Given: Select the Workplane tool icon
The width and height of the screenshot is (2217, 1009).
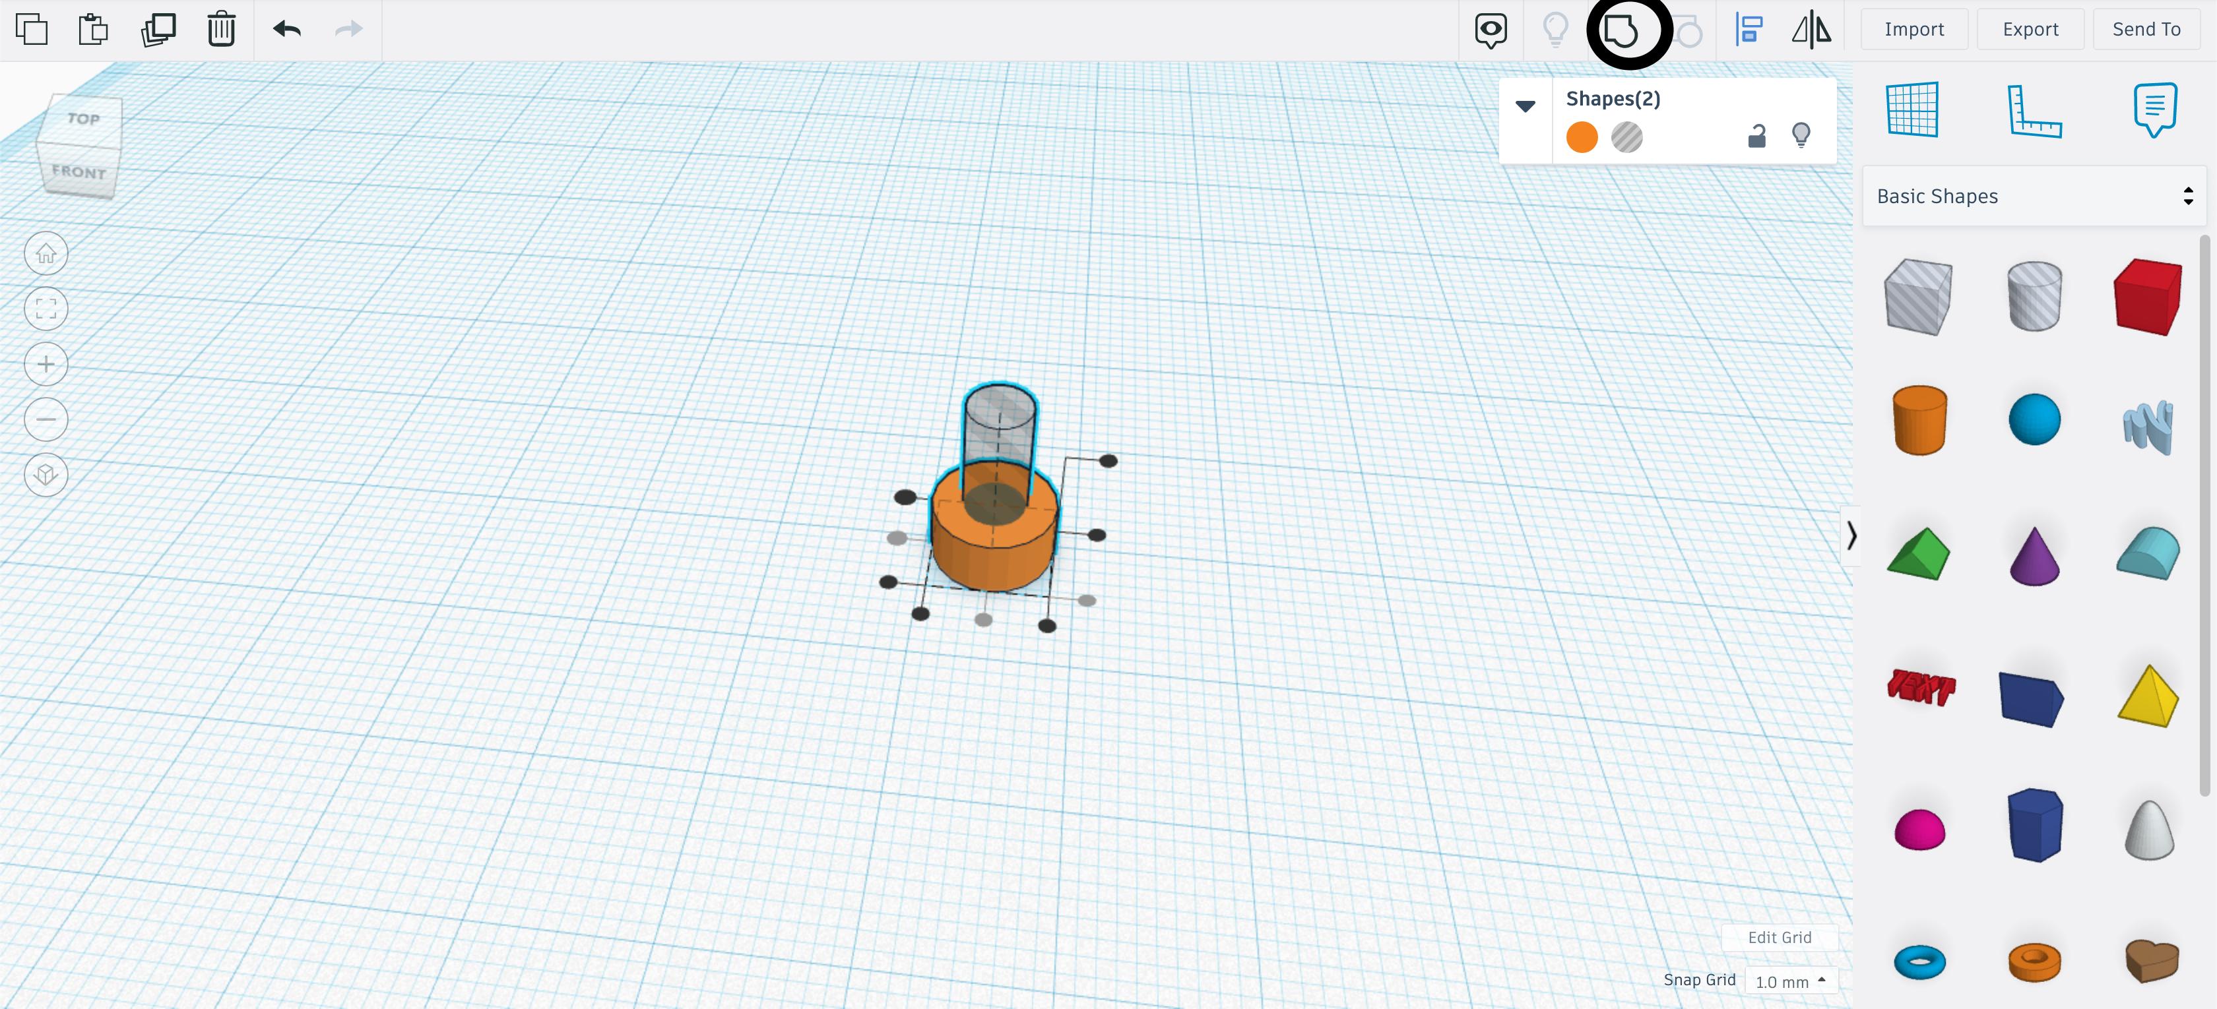Looking at the screenshot, I should 1912,109.
